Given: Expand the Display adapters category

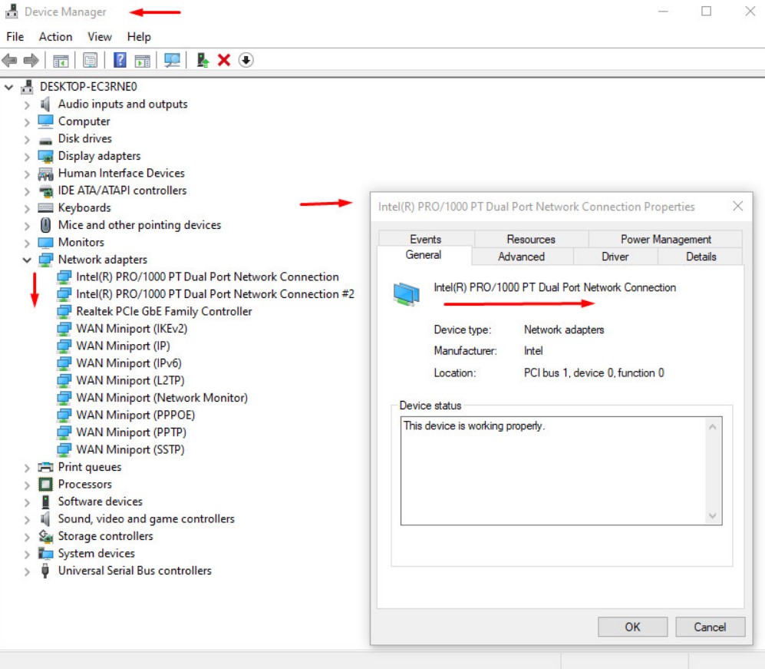Looking at the screenshot, I should [x=27, y=156].
